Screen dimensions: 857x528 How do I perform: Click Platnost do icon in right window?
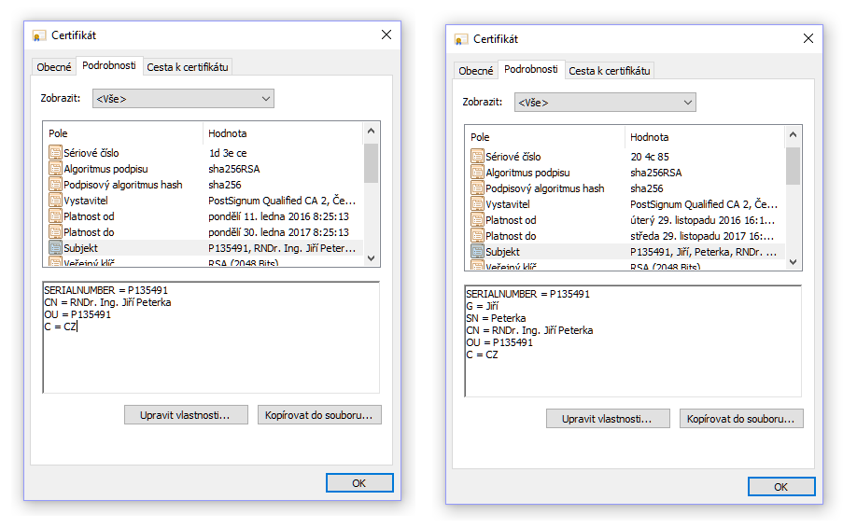pos(477,235)
